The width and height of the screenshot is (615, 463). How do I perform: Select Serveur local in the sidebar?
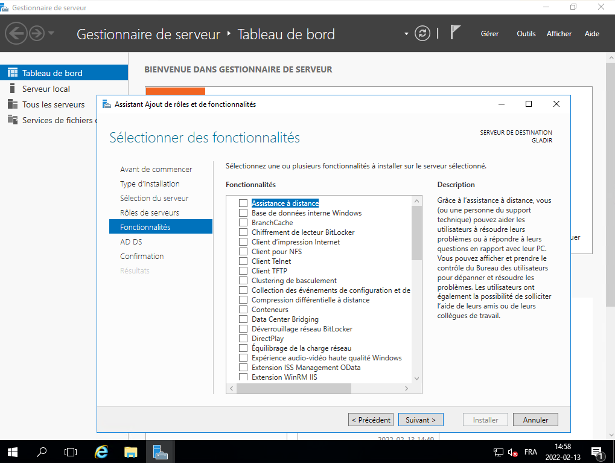[x=64, y=89]
